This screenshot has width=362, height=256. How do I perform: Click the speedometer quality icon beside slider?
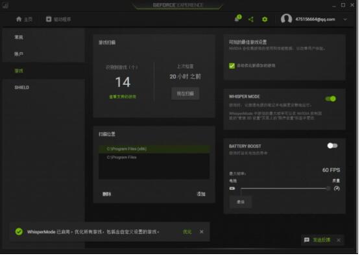337,189
